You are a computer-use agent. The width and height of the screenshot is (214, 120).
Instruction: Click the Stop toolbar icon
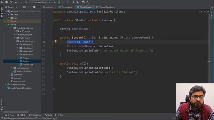coord(68,2)
